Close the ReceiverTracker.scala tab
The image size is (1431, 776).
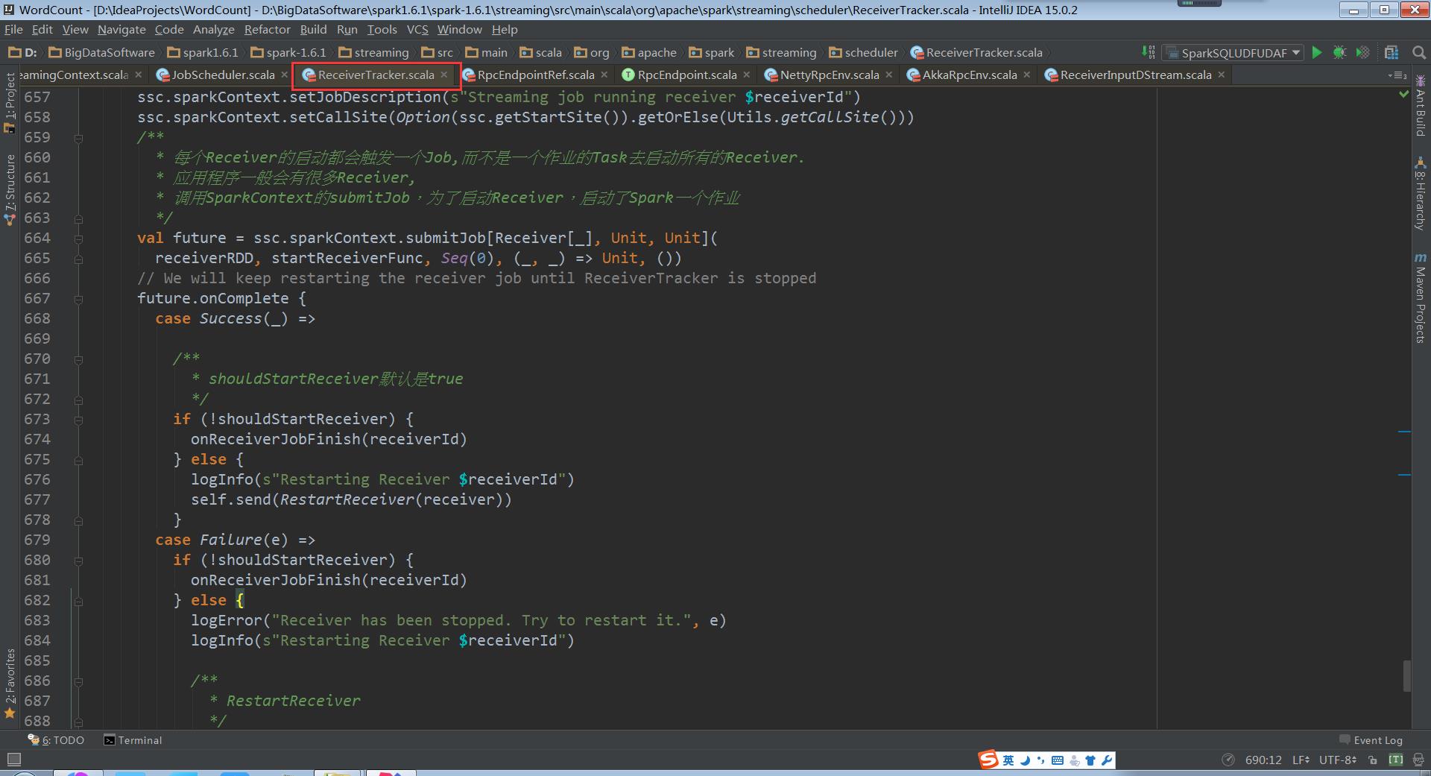coord(444,75)
